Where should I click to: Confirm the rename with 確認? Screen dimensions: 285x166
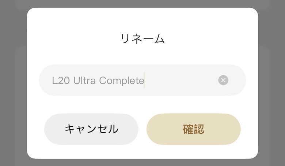[x=193, y=129]
